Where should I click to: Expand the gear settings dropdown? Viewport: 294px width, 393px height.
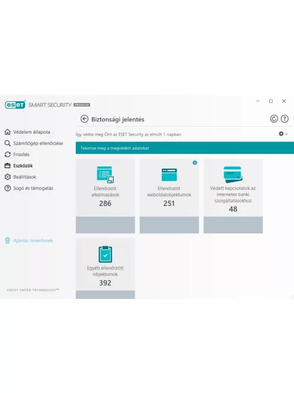[x=283, y=134]
